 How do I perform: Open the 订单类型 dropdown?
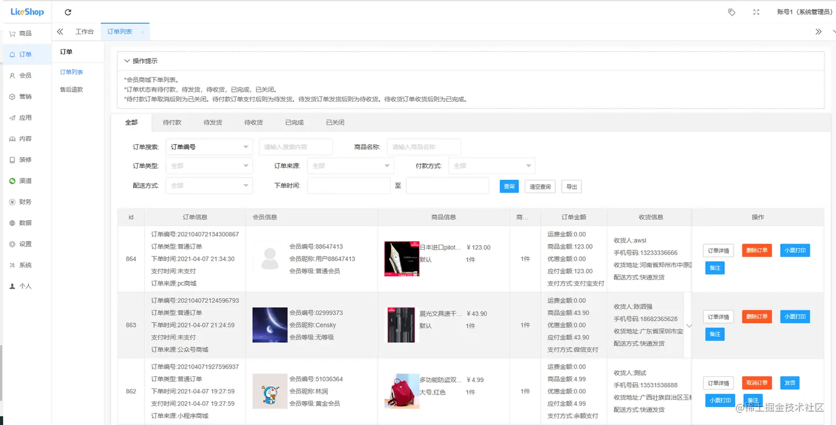click(x=209, y=165)
